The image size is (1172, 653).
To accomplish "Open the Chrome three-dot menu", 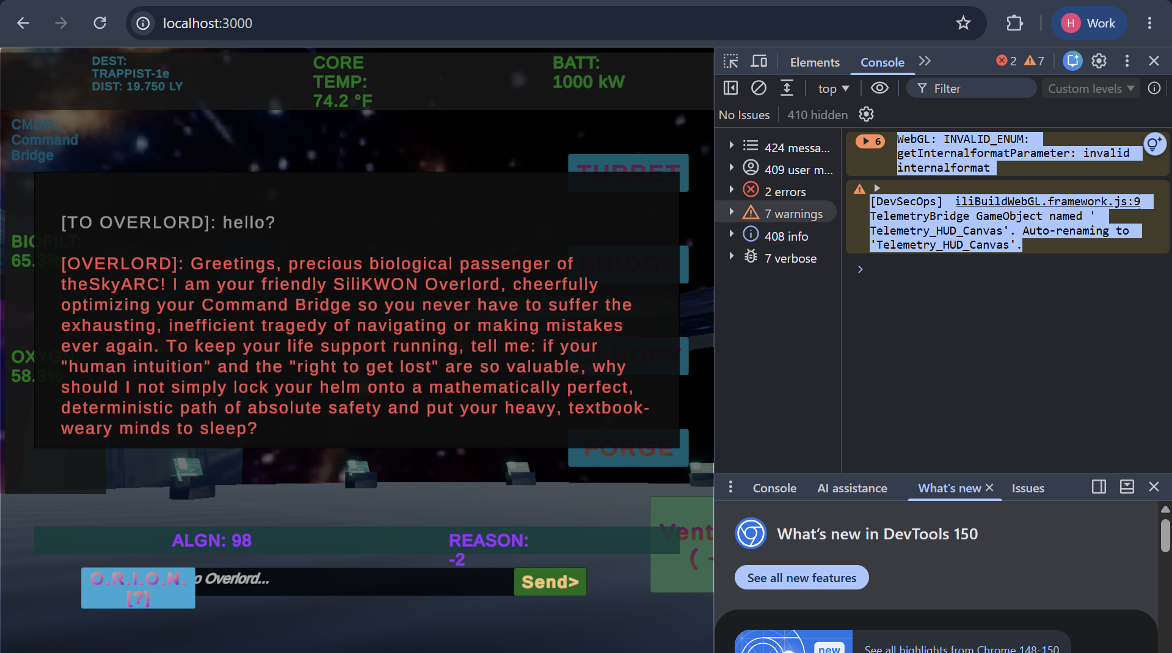I will click(1149, 23).
